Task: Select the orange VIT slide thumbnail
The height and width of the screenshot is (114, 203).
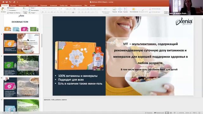Action: (21, 44)
